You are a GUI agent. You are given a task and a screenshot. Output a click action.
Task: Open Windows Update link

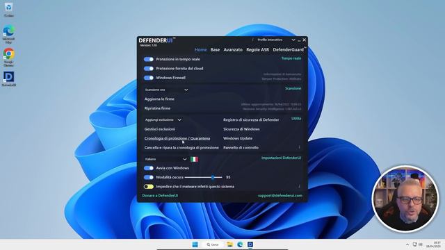(238, 138)
